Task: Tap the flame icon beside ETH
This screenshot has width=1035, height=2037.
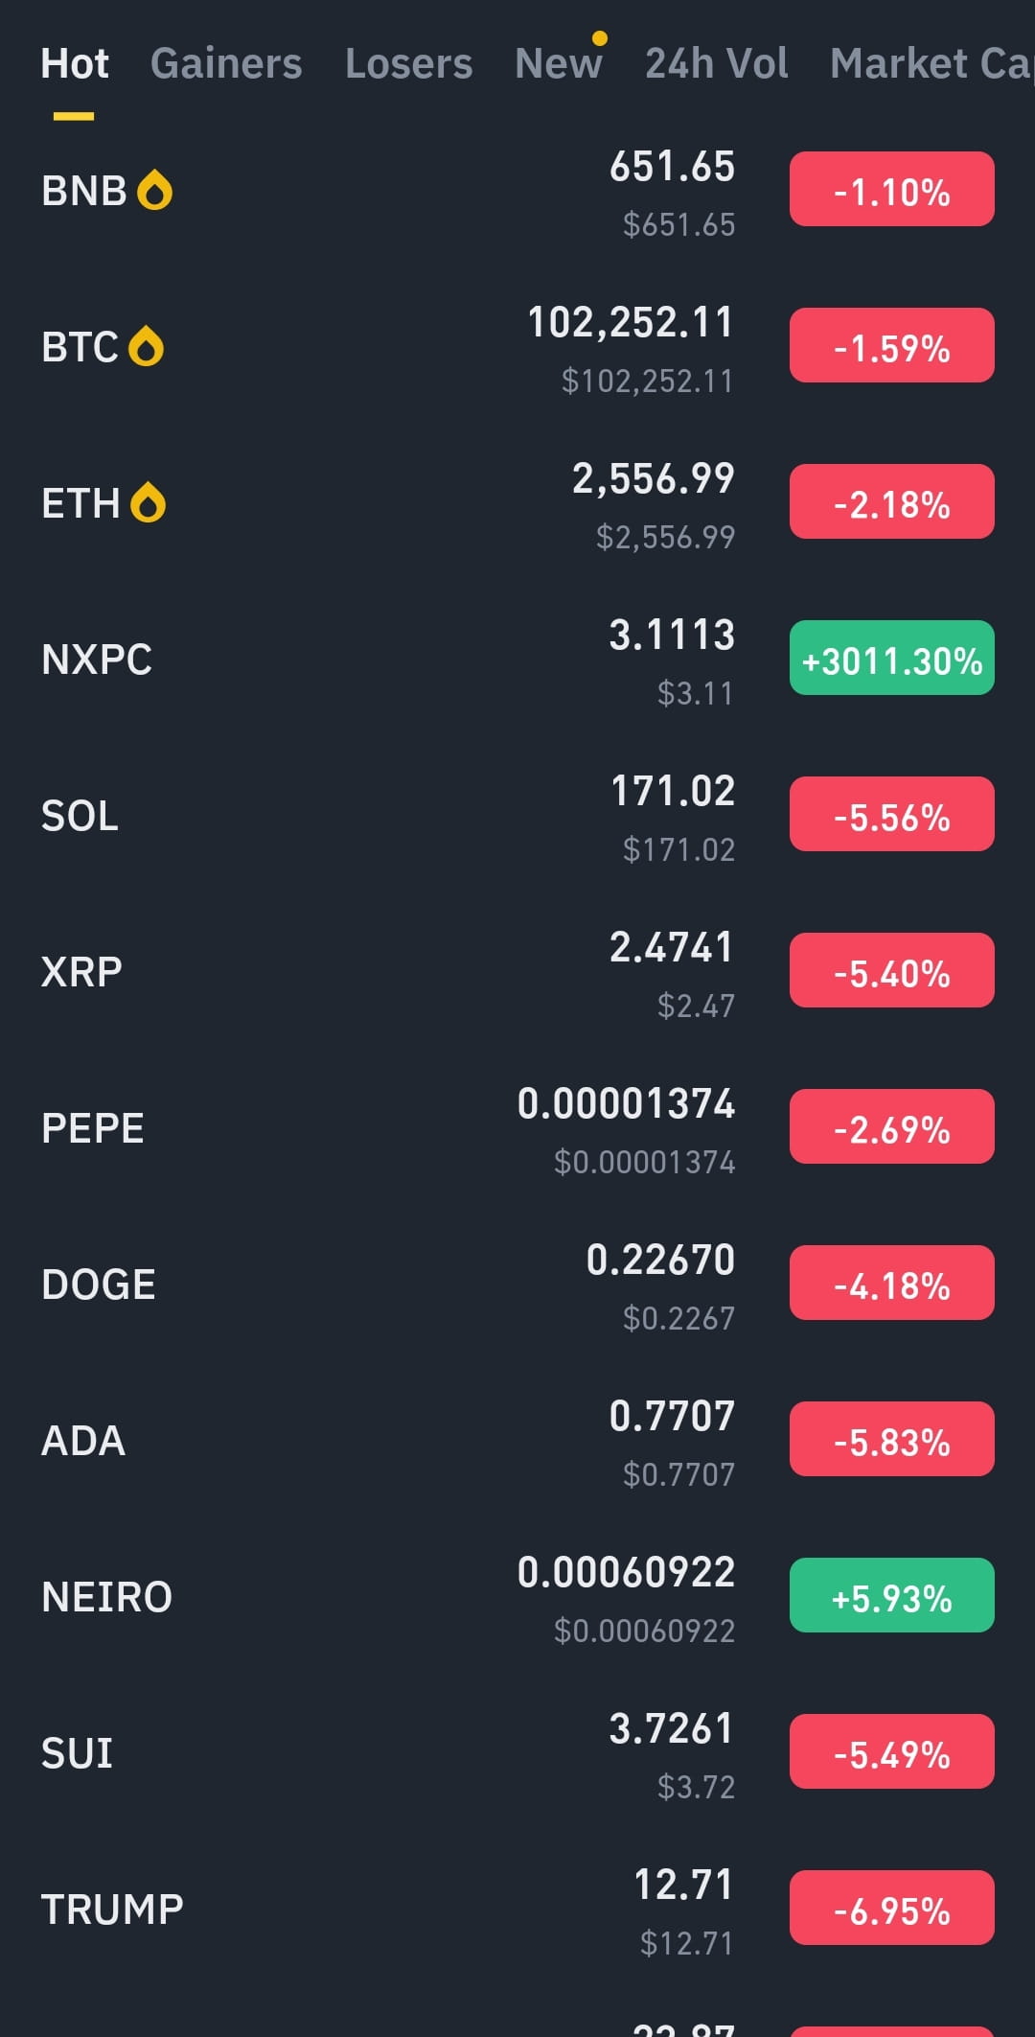Action: (148, 502)
